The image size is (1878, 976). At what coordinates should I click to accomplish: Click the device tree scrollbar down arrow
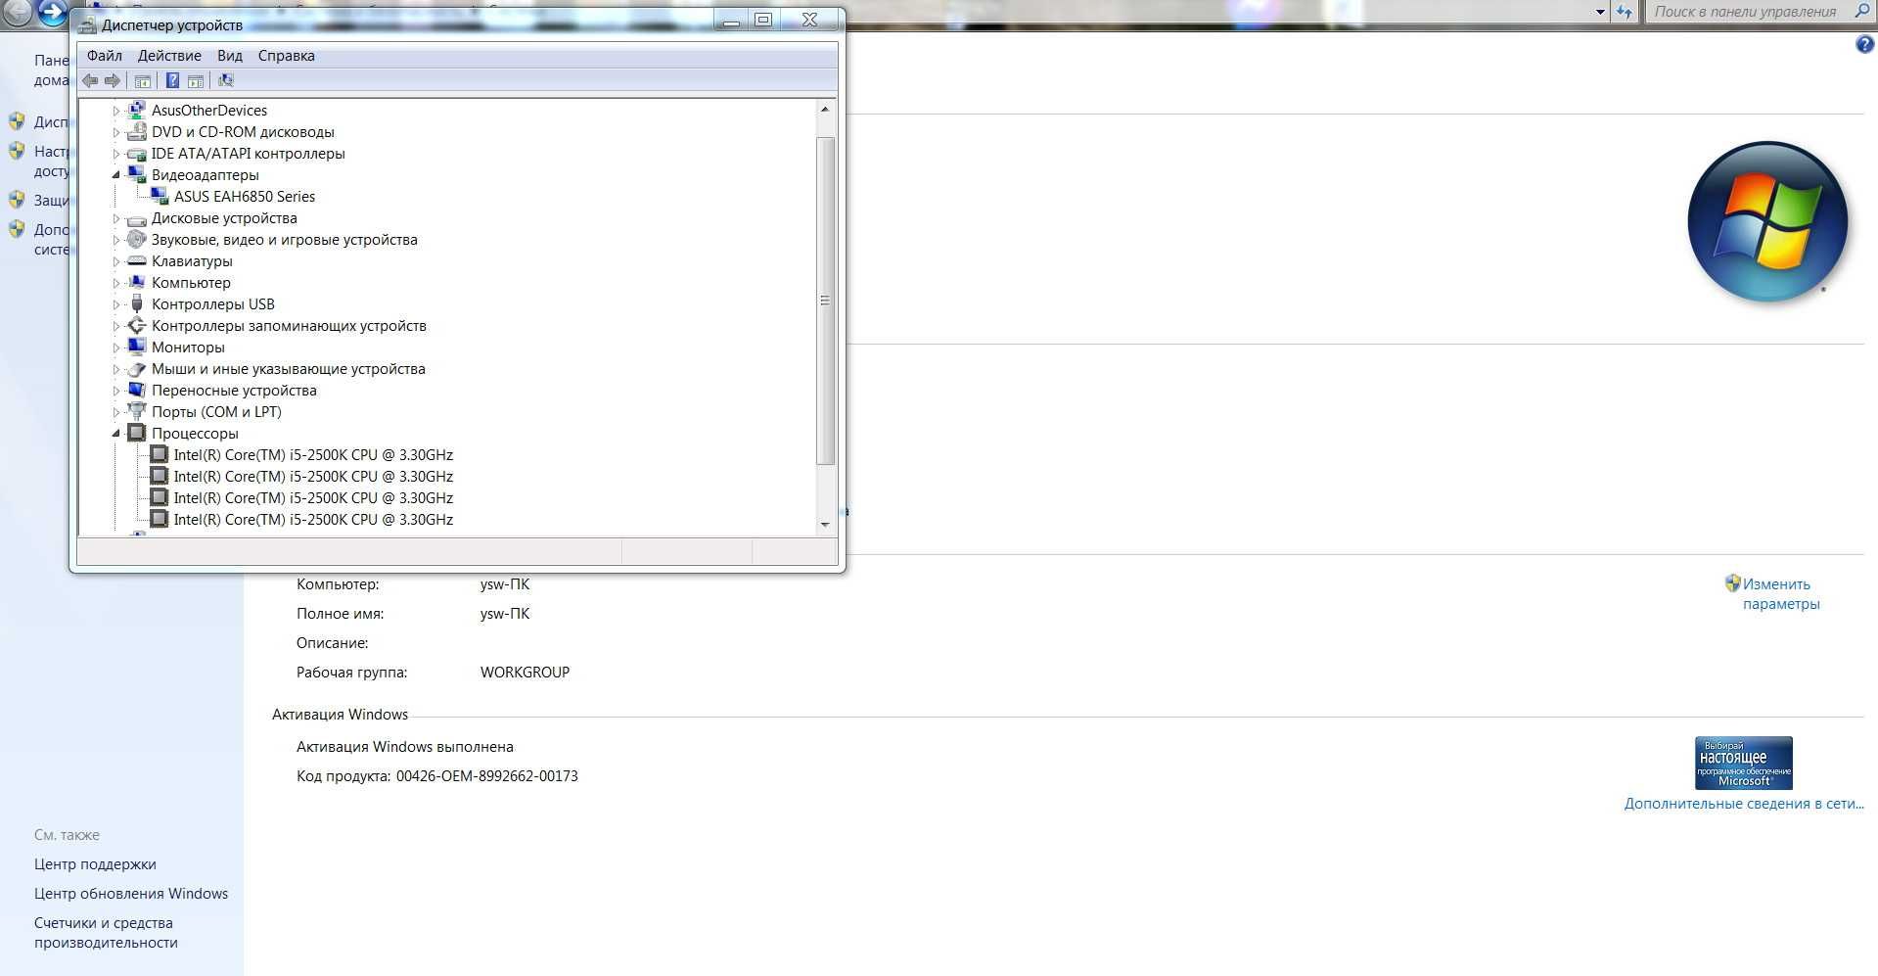point(825,525)
